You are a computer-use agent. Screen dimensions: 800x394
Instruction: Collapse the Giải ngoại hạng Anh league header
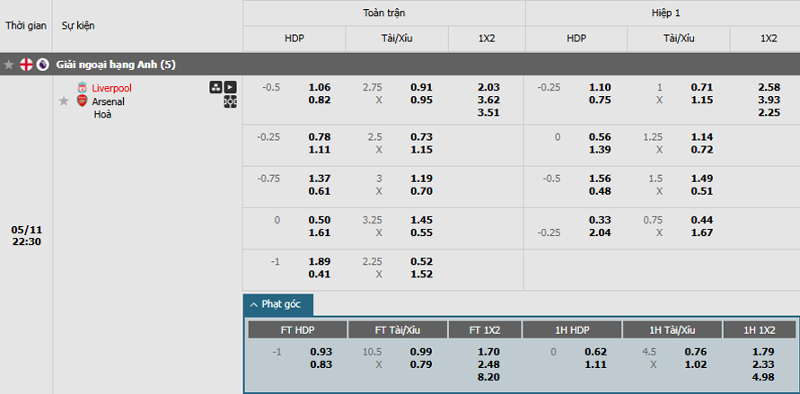[400, 65]
